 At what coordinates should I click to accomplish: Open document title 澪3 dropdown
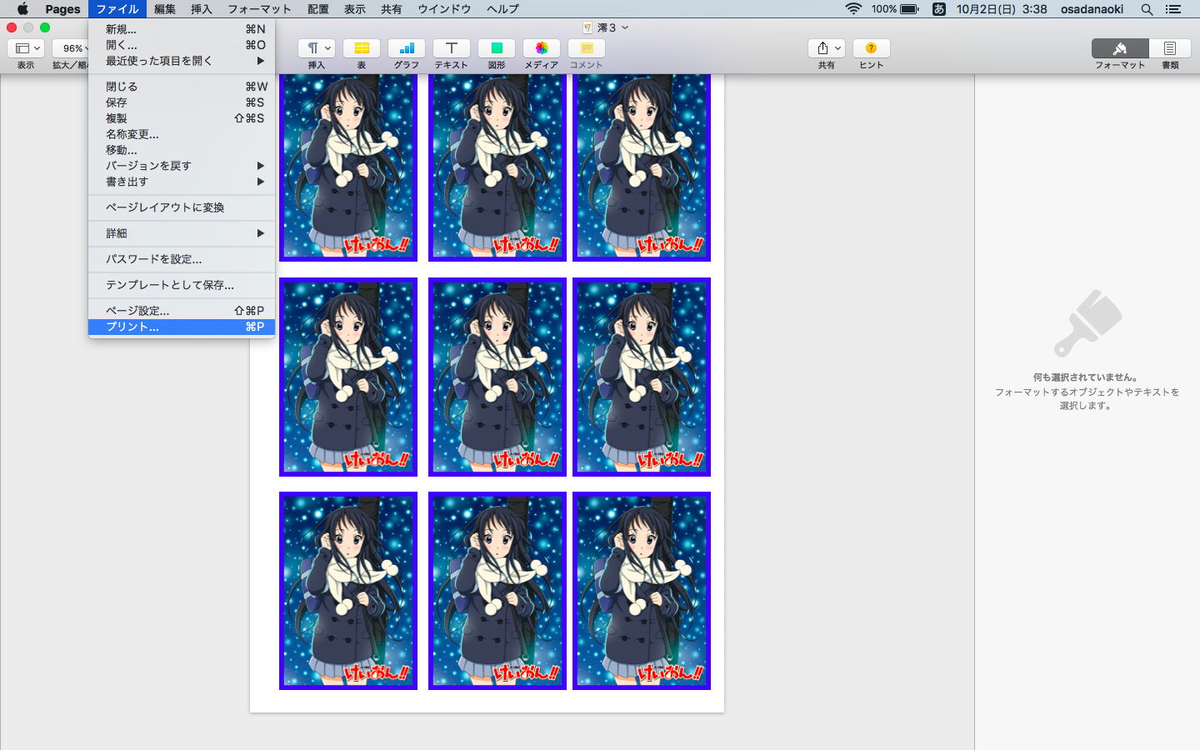(x=606, y=27)
